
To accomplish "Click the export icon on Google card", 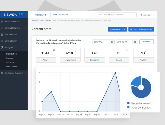I will pos(127,50).
